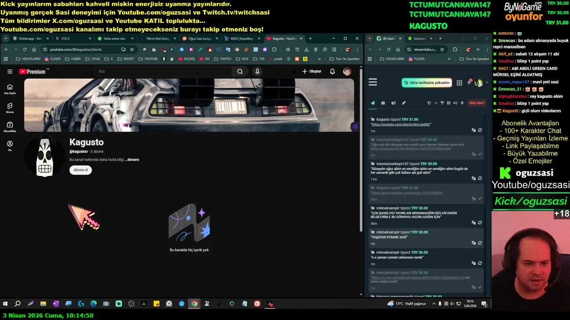Switch to the (15) X browser tab
The image size is (570, 320).
coord(70,39)
